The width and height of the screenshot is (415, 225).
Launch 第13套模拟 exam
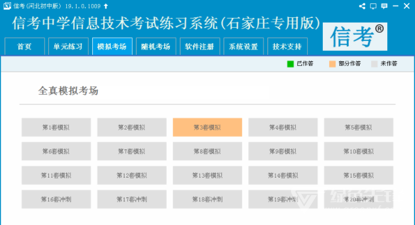[x=207, y=175]
